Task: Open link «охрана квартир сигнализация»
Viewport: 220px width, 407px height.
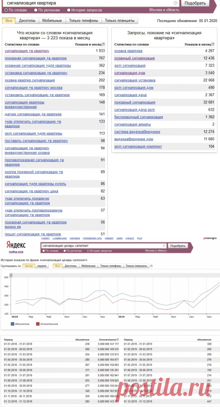Action: click(30, 80)
